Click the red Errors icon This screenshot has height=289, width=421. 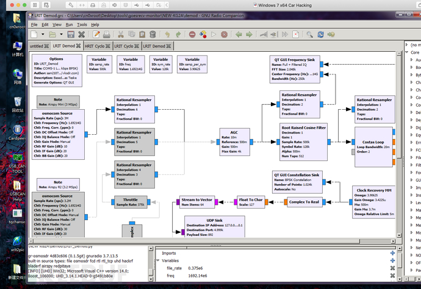(x=193, y=35)
